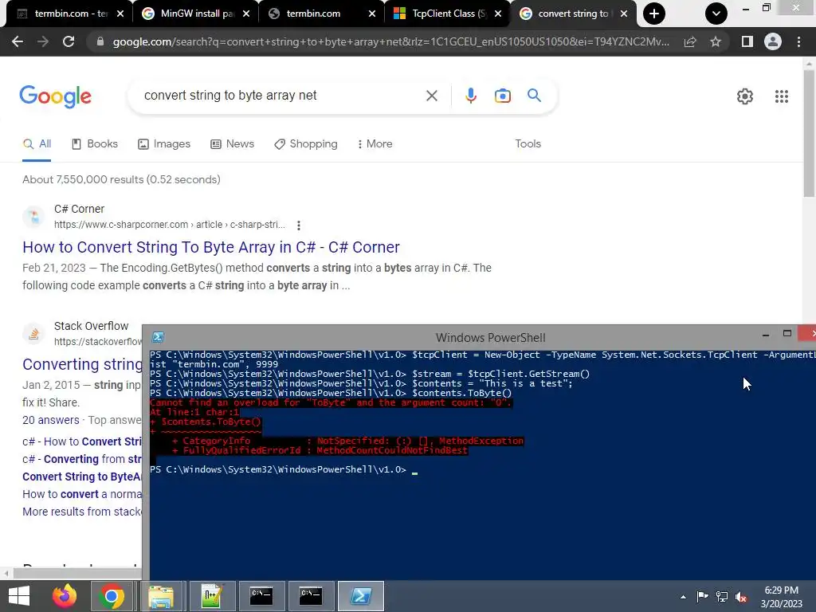Select the PowerShell taskbar icon
Screen dimensions: 816x612
[x=361, y=596]
